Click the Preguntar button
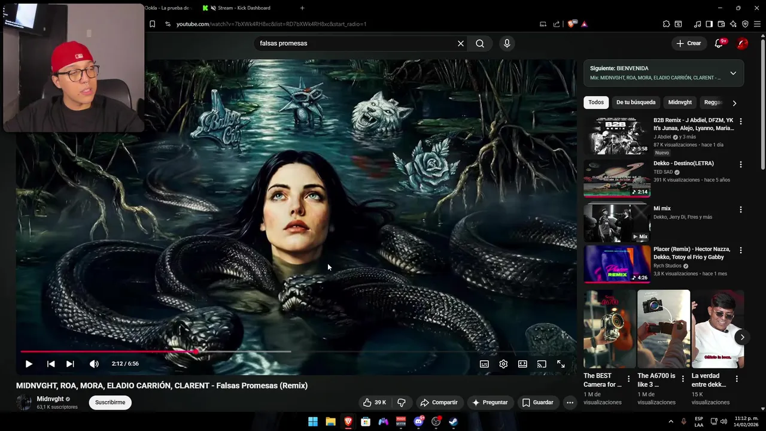Viewport: 766px width, 431px height. click(x=490, y=402)
